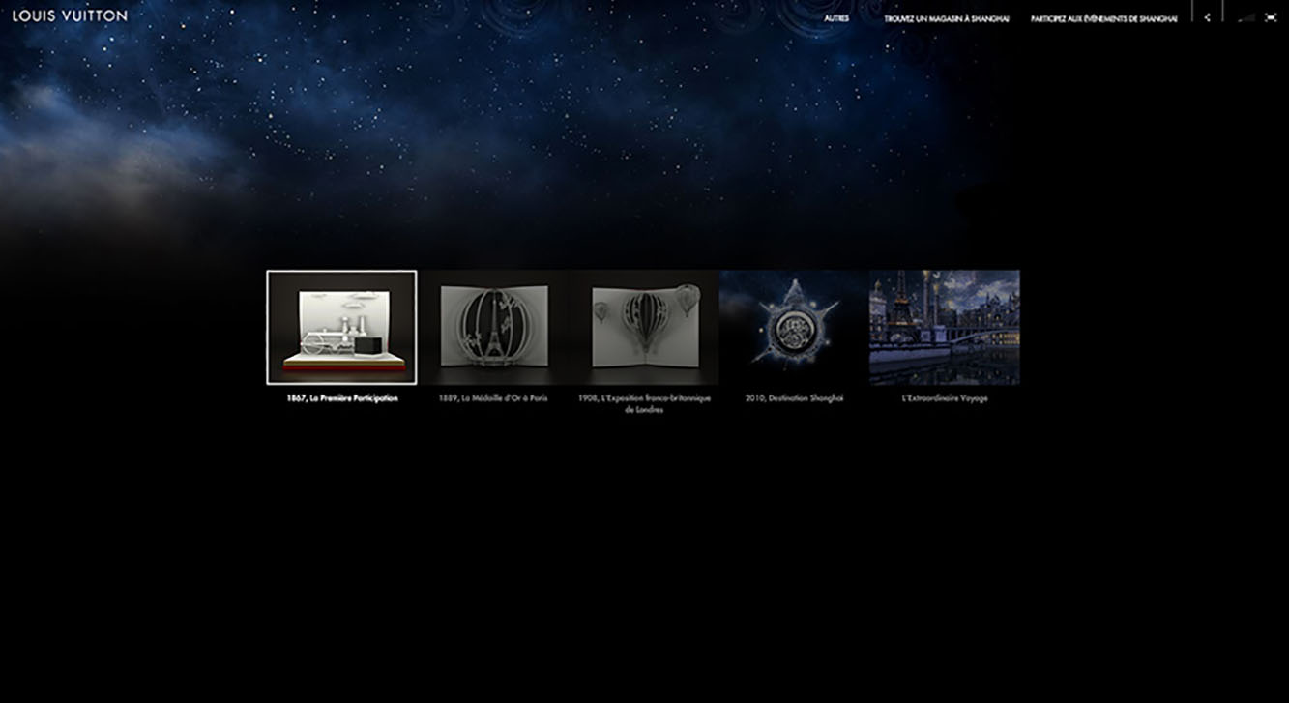Viewport: 1289px width, 703px height.
Task: Toggle fullscreen mode icon
Action: (1271, 17)
